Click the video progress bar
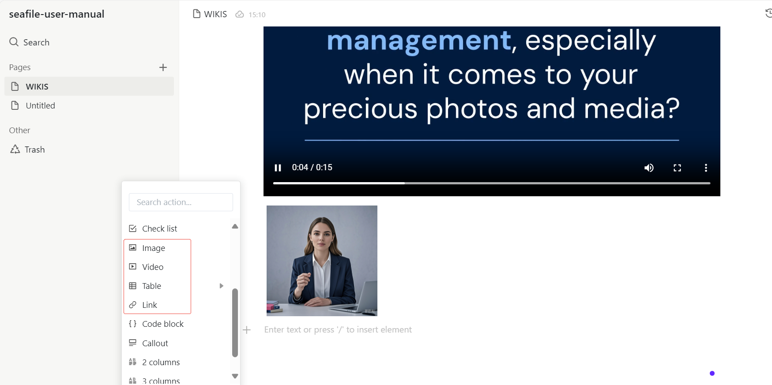 (491, 183)
